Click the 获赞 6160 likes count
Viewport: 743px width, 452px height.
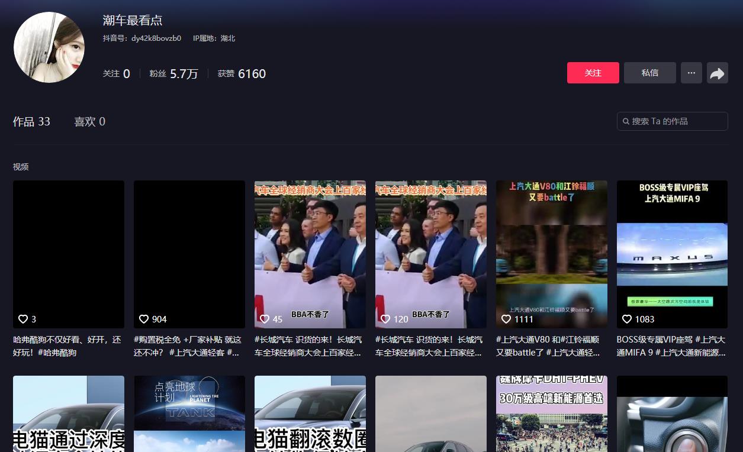242,73
